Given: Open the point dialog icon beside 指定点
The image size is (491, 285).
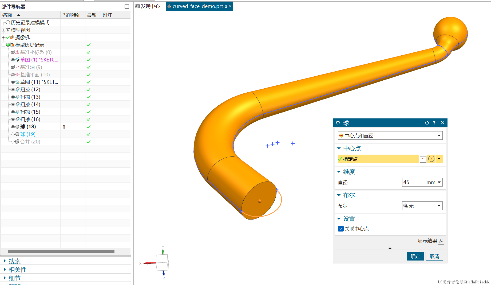Looking at the screenshot, I should coord(423,159).
